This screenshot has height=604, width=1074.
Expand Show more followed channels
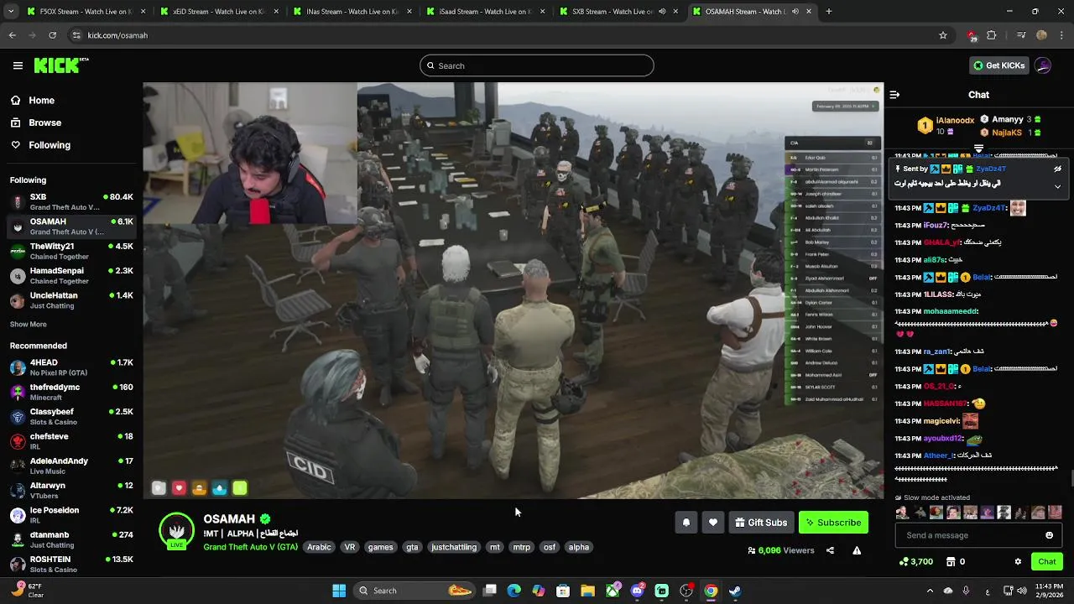(29, 325)
